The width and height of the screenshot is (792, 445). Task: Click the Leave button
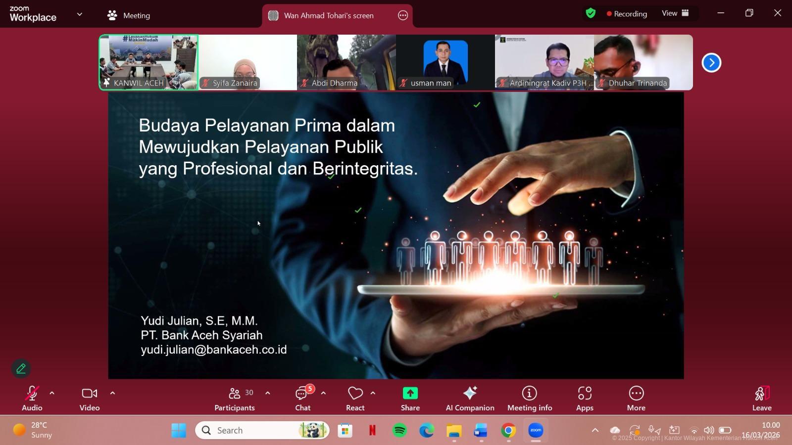click(761, 398)
